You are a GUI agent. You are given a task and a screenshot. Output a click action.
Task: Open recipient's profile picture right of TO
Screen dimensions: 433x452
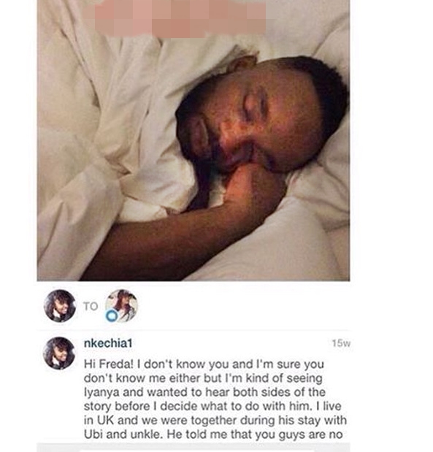coord(121,305)
